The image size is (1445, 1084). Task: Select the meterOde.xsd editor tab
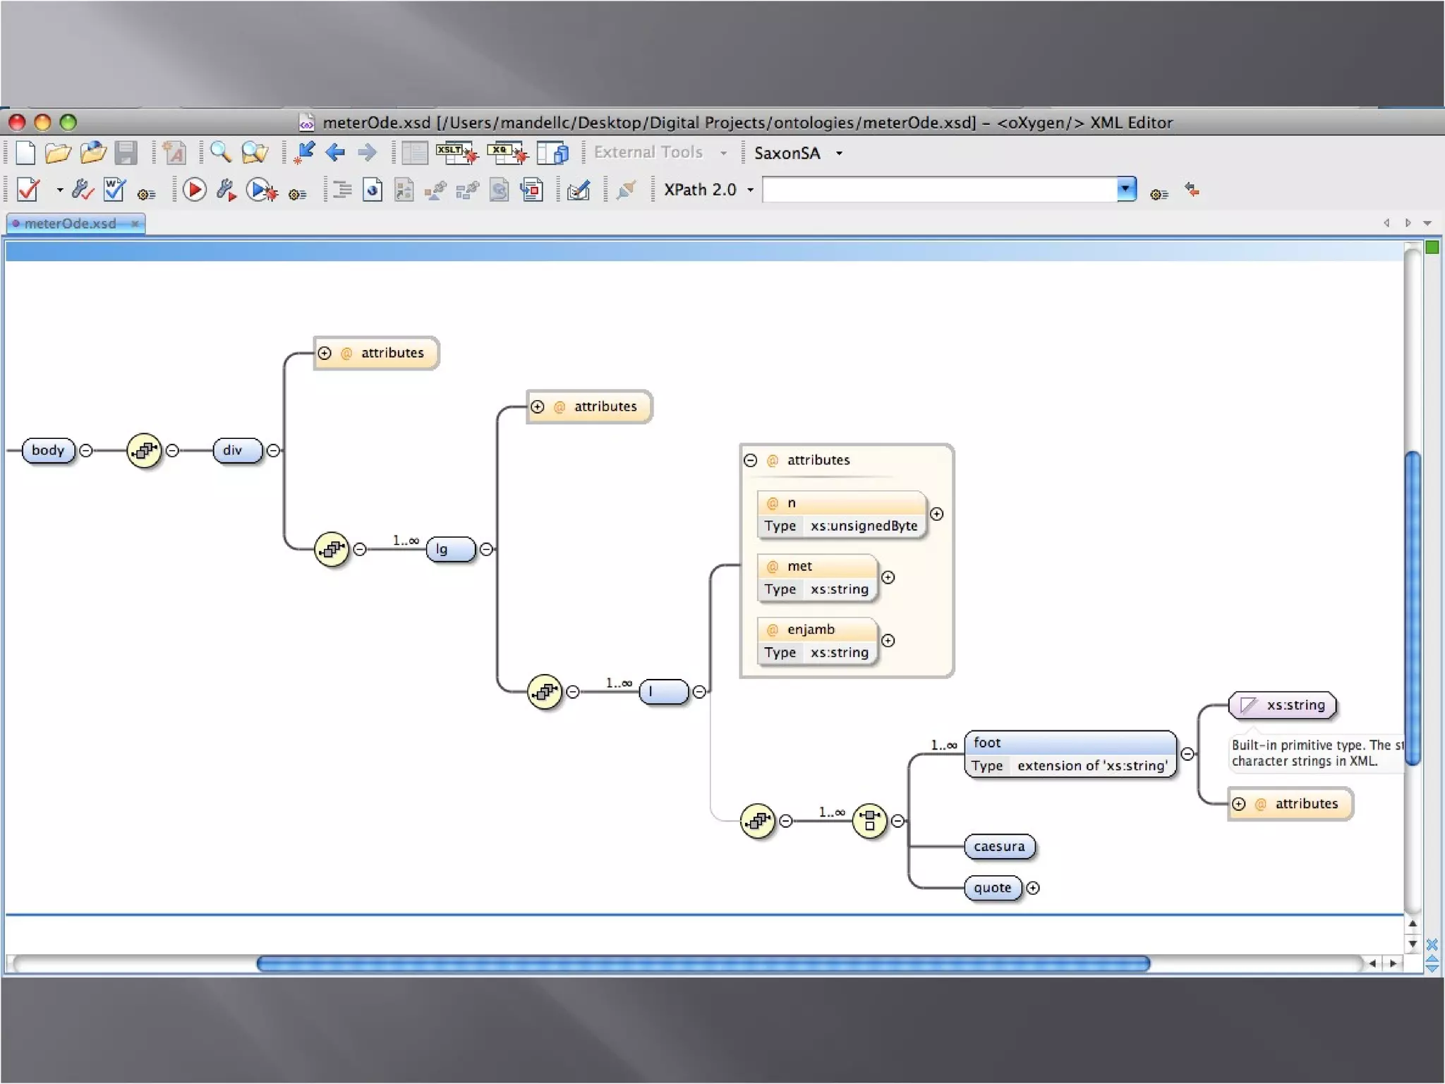tap(71, 224)
